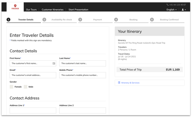
Task: Open the English language dropdown
Action: 171,10
